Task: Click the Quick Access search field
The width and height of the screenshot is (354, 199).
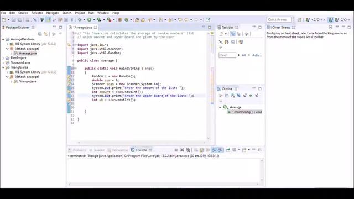Action: (279, 20)
